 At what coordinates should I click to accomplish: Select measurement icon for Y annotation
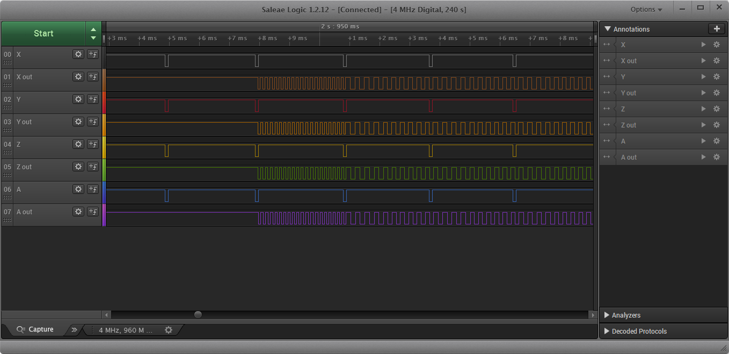[x=607, y=77]
